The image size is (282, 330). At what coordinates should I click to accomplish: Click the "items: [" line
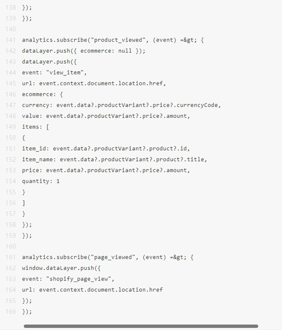[36, 127]
